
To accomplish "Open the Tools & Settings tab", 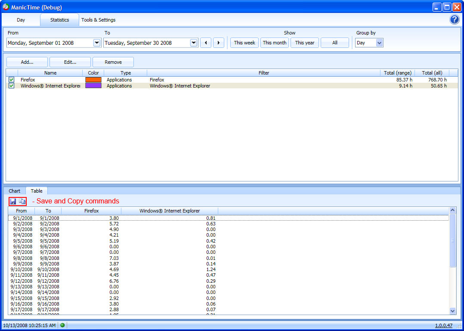I will point(99,20).
